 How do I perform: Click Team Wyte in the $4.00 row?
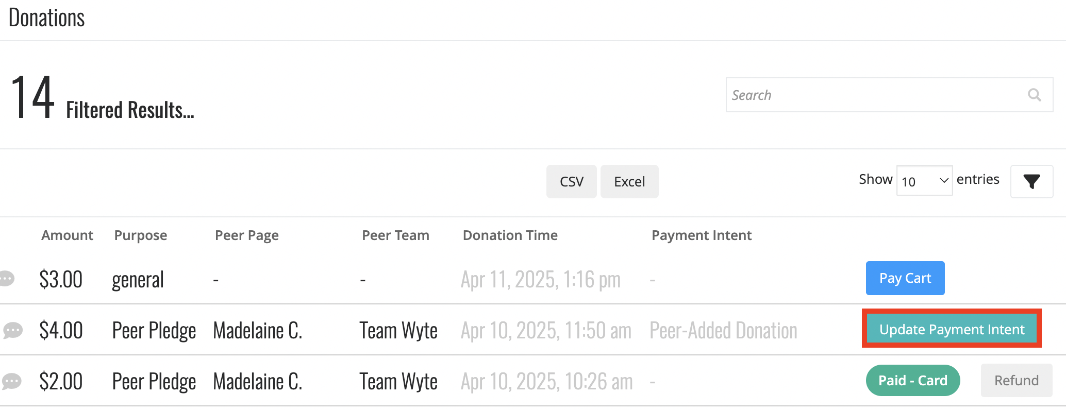(x=398, y=331)
